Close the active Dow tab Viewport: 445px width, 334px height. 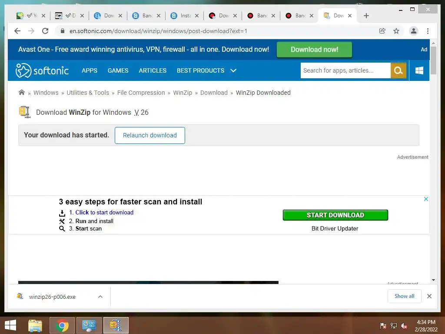click(x=350, y=16)
